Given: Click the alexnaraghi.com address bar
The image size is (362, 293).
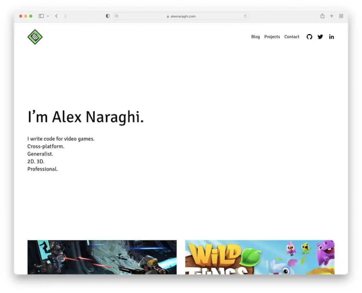Looking at the screenshot, I should pos(181,16).
